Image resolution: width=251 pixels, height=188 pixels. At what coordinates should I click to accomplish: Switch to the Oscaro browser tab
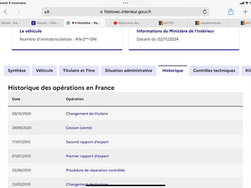pyautogui.click(x=44, y=23)
